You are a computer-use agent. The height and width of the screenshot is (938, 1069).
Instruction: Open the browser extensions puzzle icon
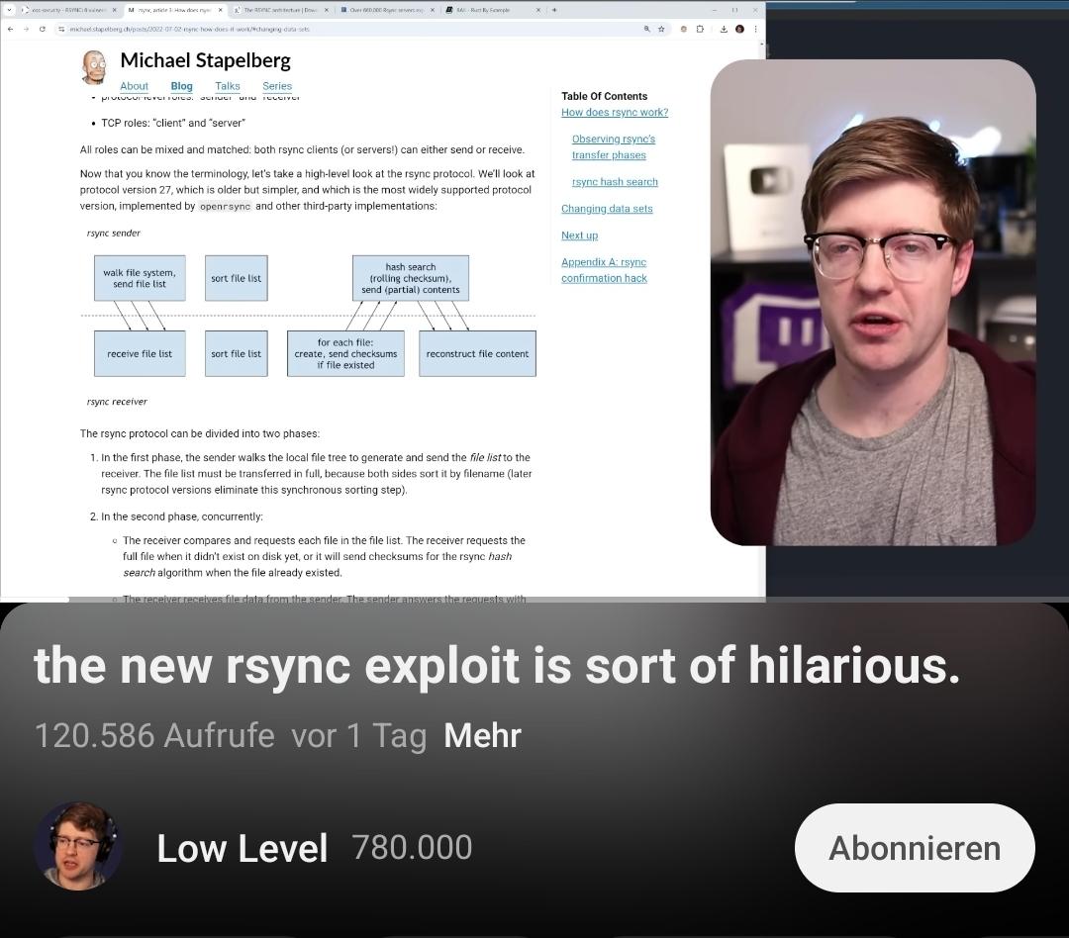click(x=700, y=30)
